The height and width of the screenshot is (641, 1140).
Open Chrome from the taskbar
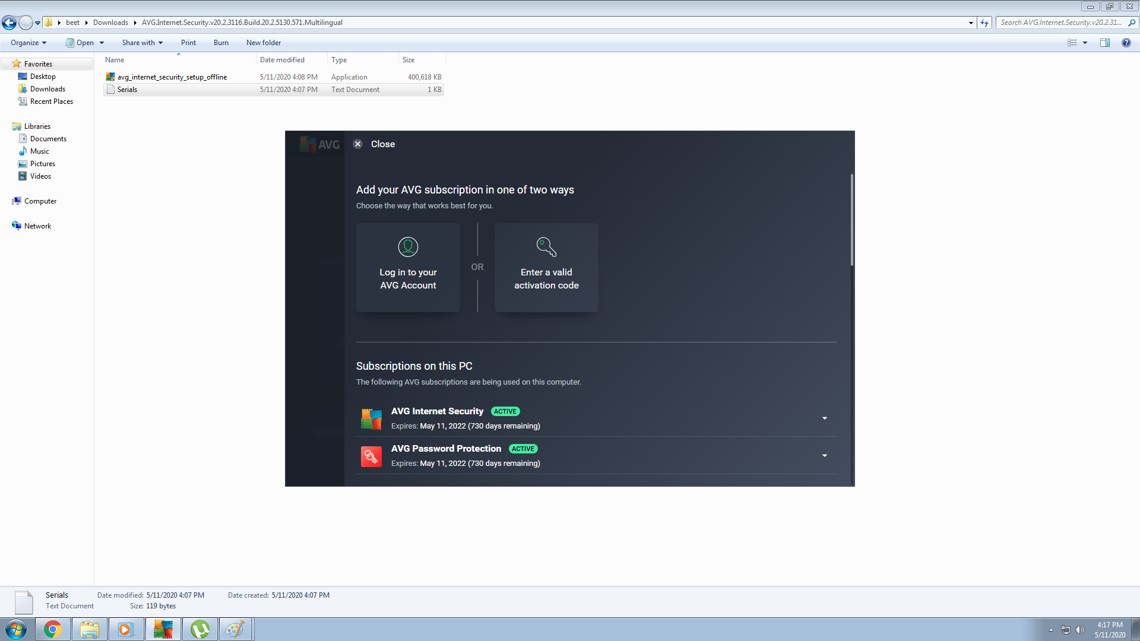[53, 629]
